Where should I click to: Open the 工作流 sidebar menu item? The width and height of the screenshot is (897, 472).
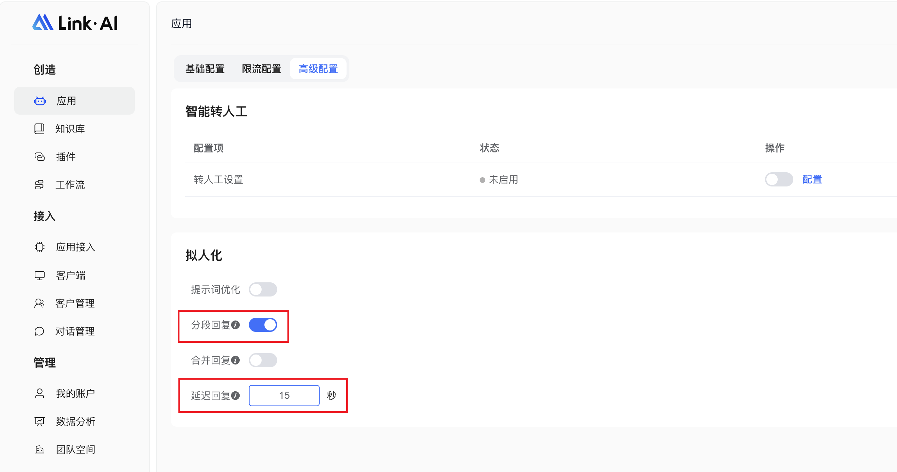(74, 185)
